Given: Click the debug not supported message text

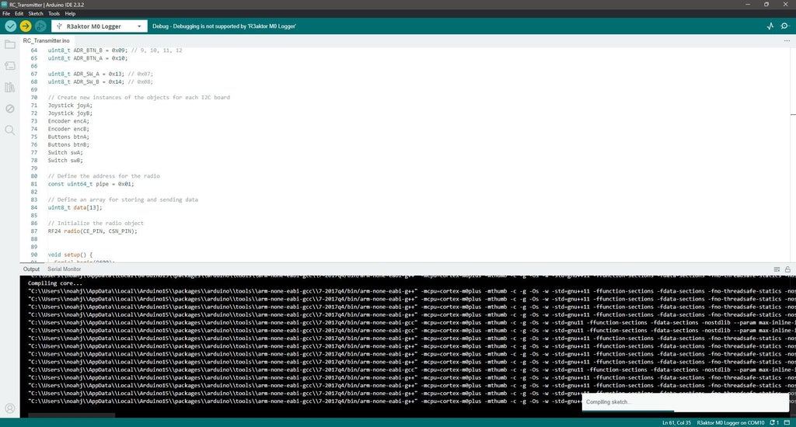Looking at the screenshot, I should tap(224, 26).
